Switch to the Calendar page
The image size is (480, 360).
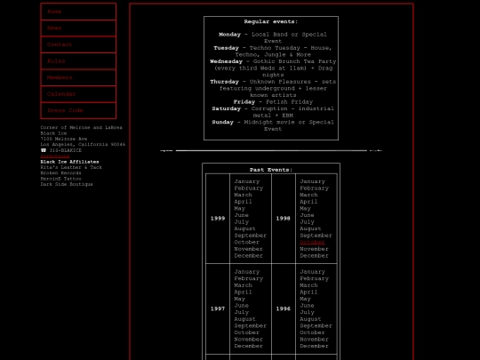tap(78, 94)
